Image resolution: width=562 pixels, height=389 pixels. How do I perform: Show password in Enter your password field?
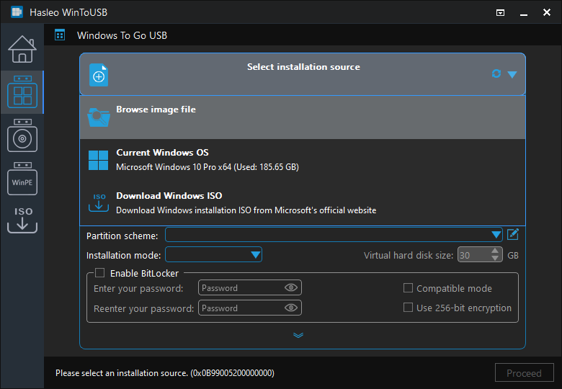tap(291, 287)
